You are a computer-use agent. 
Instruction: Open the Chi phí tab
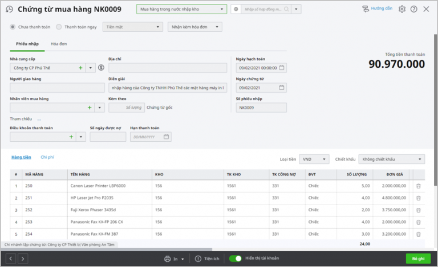(x=47, y=157)
